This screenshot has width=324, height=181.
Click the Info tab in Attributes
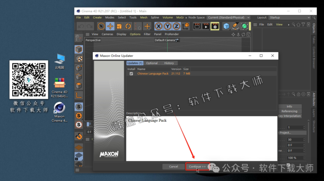(289, 106)
